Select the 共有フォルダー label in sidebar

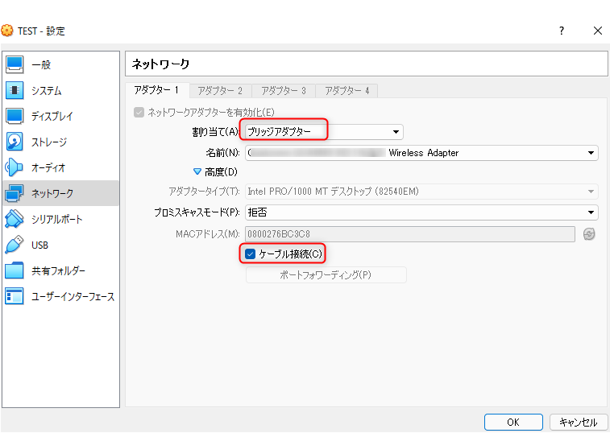click(58, 270)
